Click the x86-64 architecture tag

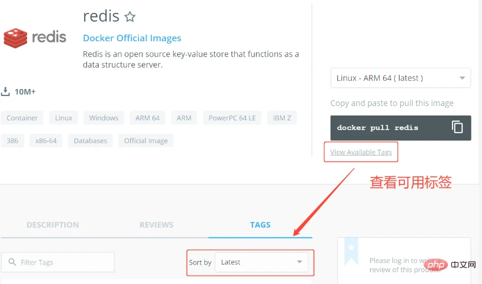point(46,141)
